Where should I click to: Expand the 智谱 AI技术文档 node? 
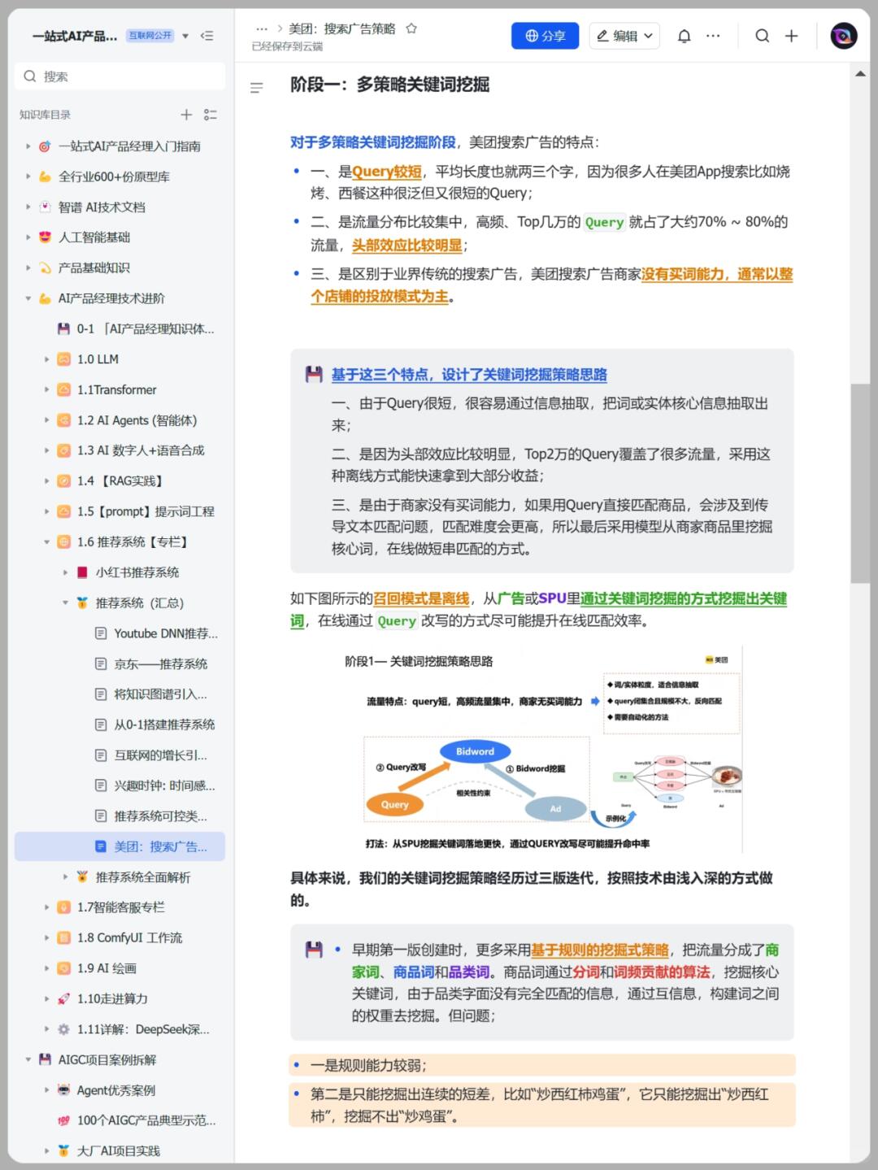pyautogui.click(x=28, y=207)
